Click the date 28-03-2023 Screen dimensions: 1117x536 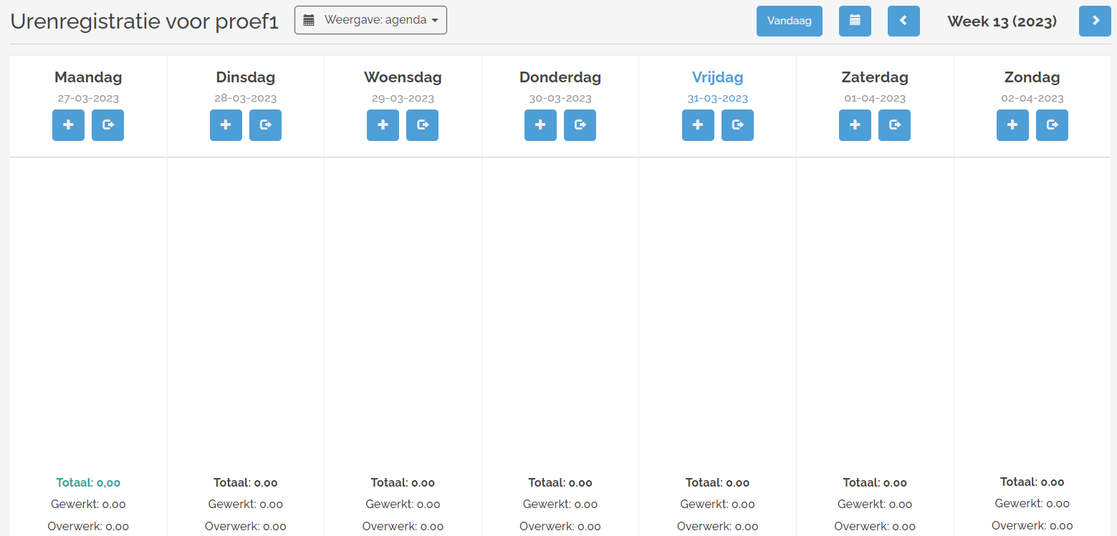pos(246,99)
